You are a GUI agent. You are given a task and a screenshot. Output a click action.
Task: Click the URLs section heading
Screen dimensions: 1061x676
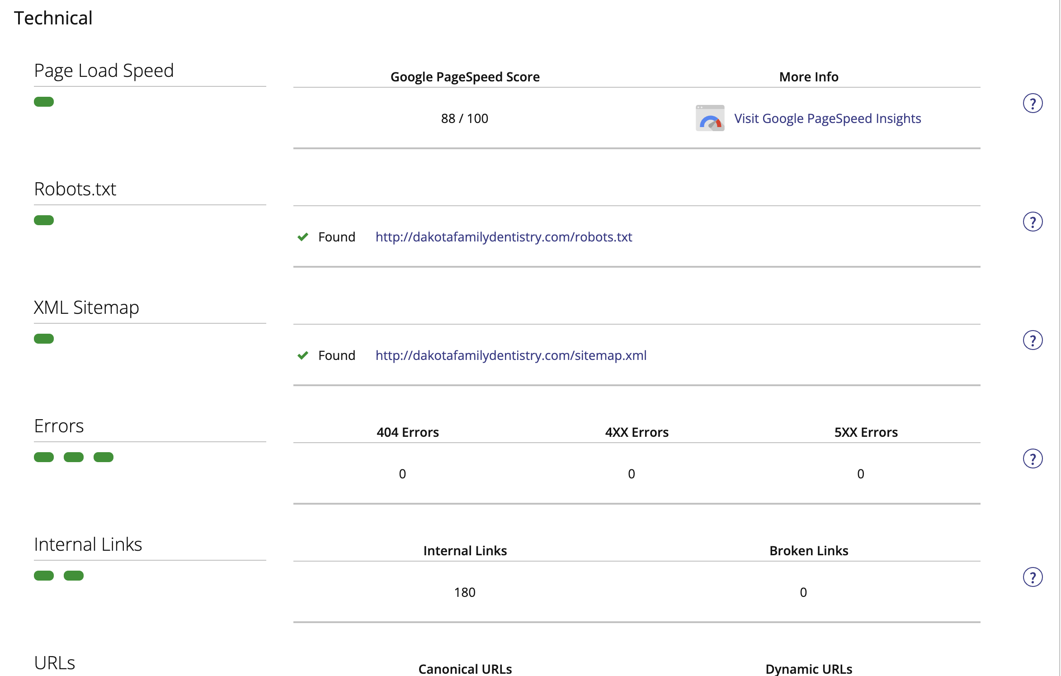click(x=55, y=663)
